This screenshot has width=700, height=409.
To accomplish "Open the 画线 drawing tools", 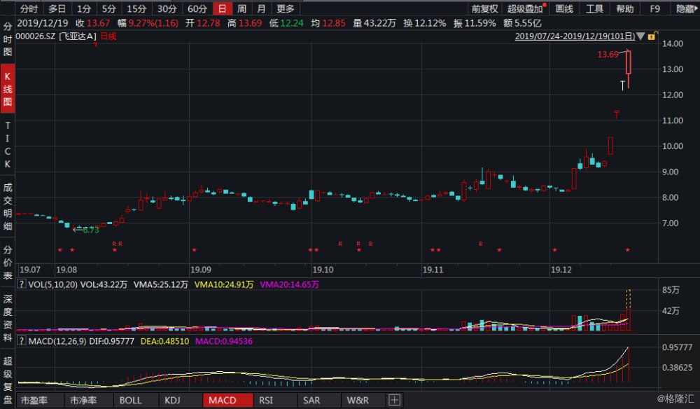I will (x=563, y=8).
